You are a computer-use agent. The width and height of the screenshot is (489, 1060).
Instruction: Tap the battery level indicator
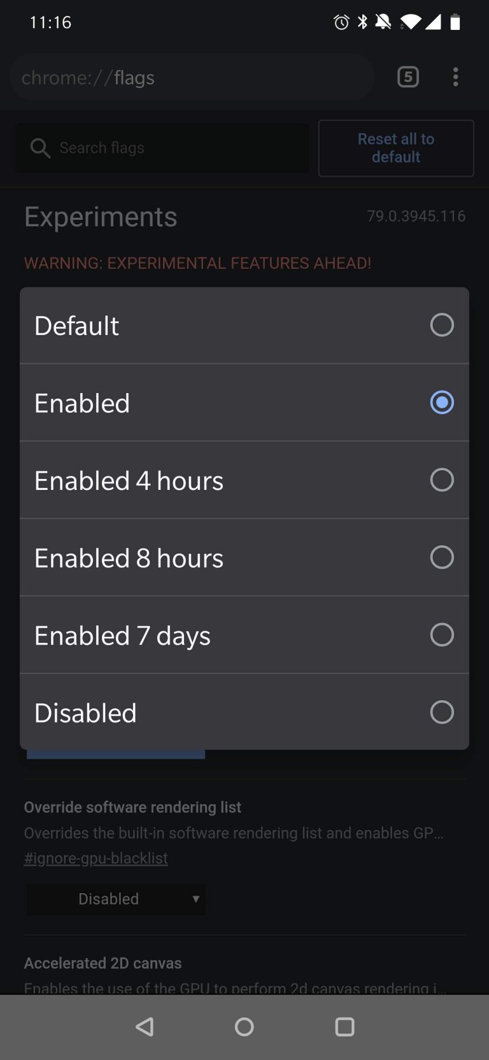455,22
